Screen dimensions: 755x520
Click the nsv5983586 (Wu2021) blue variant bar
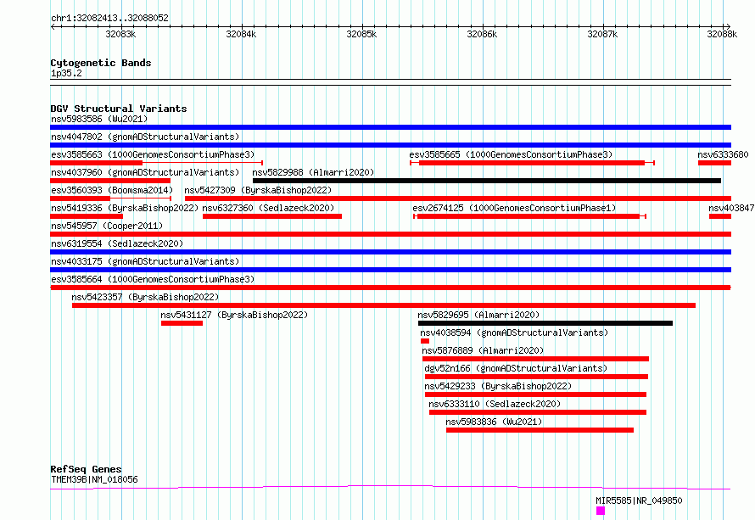[390, 127]
